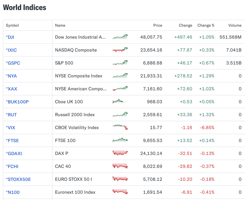Viewport: 245px width, 200px height.
Task: Select the Dow Jones sparkline chart
Action: tap(120, 36)
